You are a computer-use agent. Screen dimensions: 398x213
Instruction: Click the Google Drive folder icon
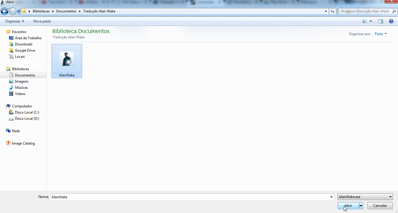[x=11, y=50]
